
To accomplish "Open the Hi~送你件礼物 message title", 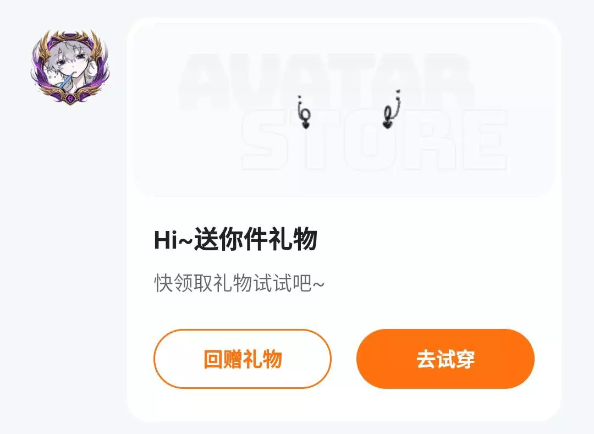I will (235, 239).
